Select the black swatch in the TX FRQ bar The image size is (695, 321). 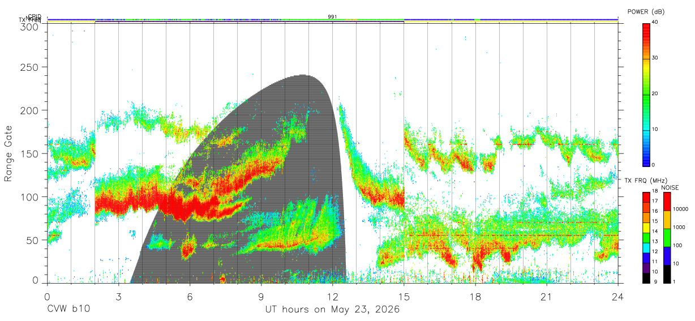point(645,277)
